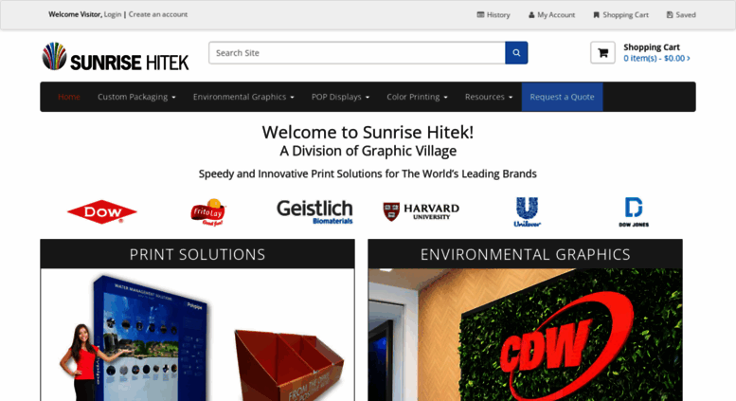Click the magnifier search button
This screenshot has width=736, height=401.
click(x=516, y=52)
